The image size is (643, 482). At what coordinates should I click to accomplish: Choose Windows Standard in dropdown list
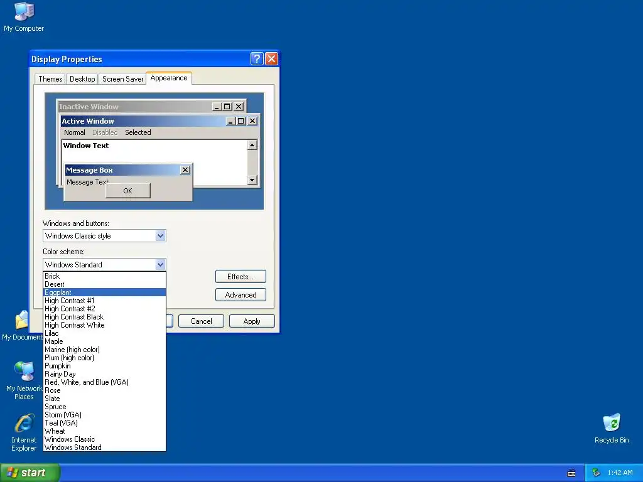[x=104, y=447]
